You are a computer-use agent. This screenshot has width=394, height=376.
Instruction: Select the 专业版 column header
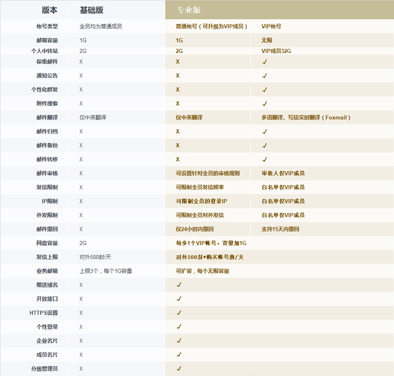189,10
